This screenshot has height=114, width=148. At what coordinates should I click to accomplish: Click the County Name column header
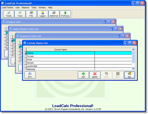point(60,50)
